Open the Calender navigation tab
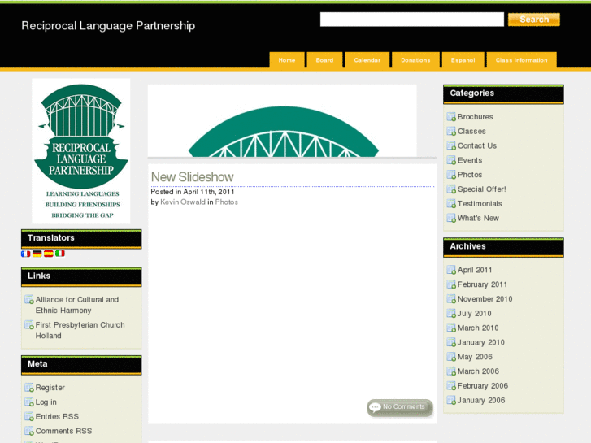The height and width of the screenshot is (443, 591). pyautogui.click(x=367, y=60)
